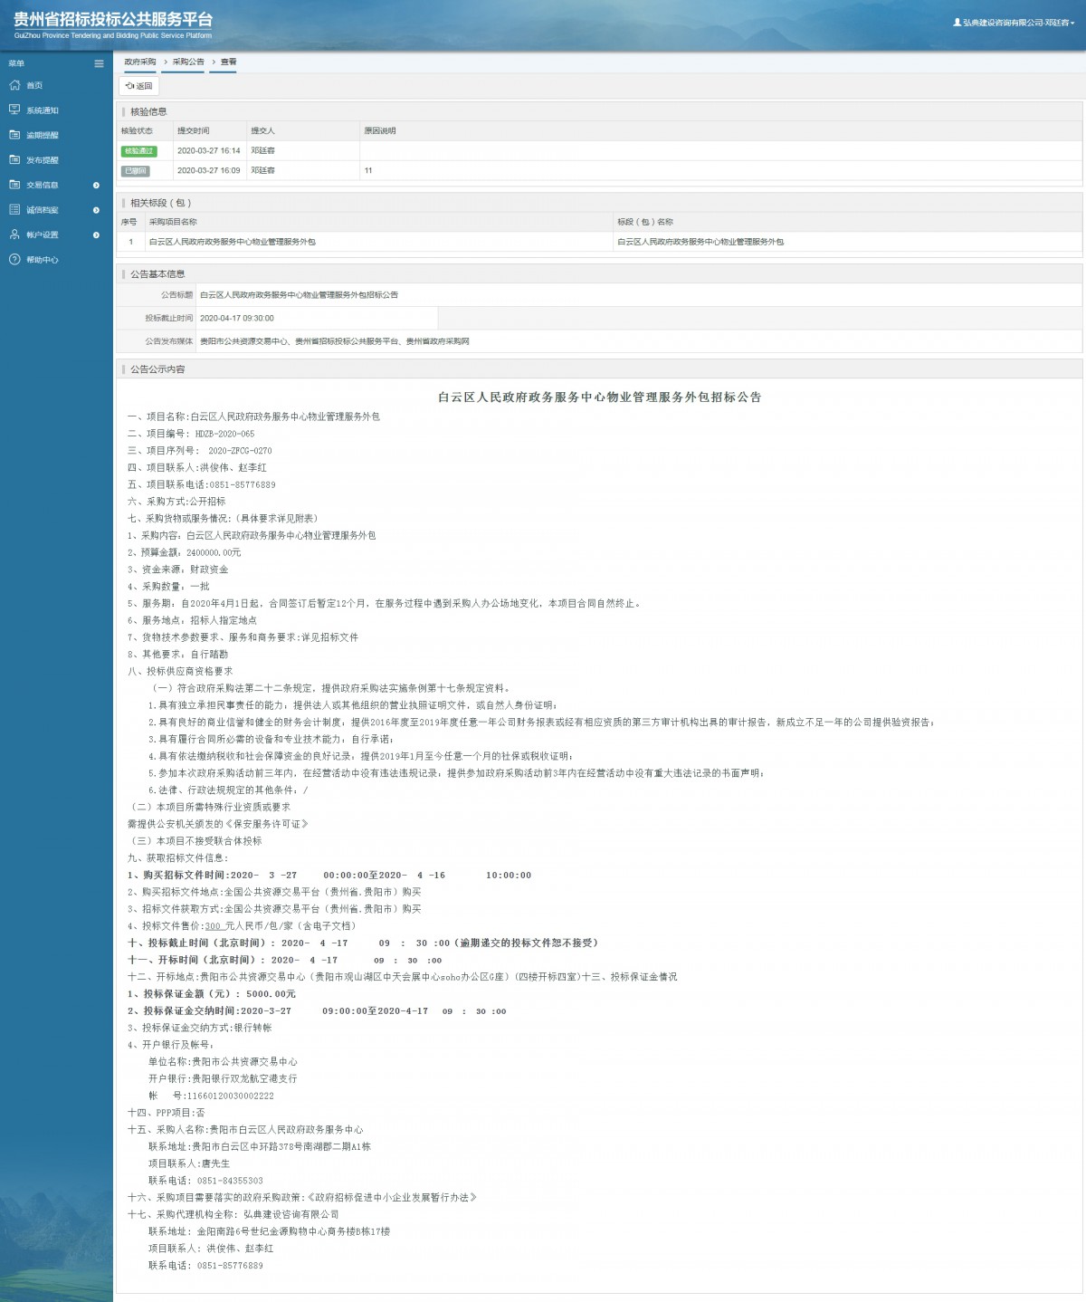Screen dimensions: 1086x1302
Task: Toggle the sidebar with hamburger menu icon
Action: click(x=99, y=63)
